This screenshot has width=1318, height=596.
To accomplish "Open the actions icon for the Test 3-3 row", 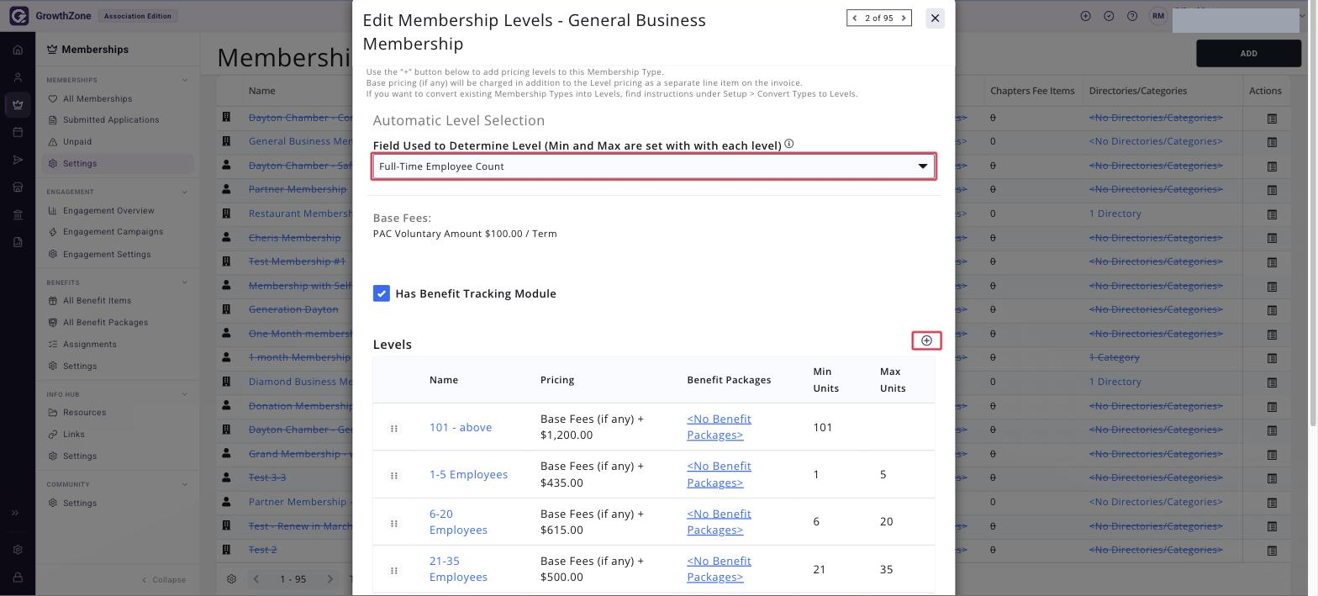I will tap(1272, 477).
